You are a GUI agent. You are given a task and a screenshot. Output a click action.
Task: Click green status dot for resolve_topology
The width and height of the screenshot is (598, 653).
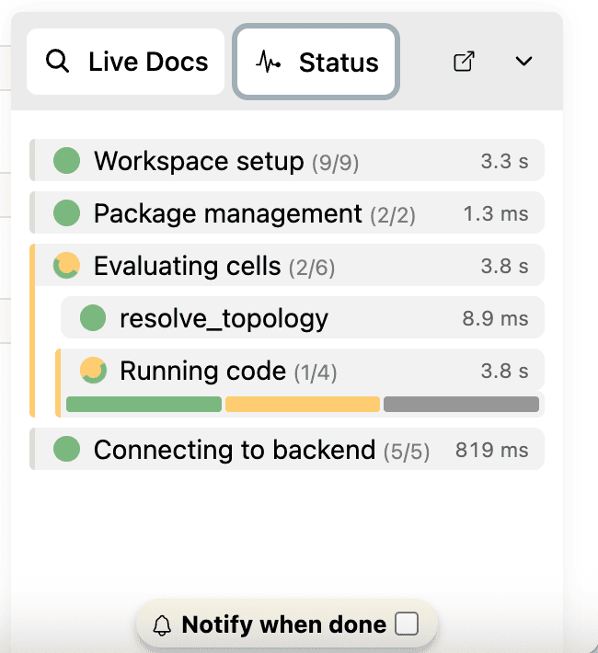[x=92, y=318]
